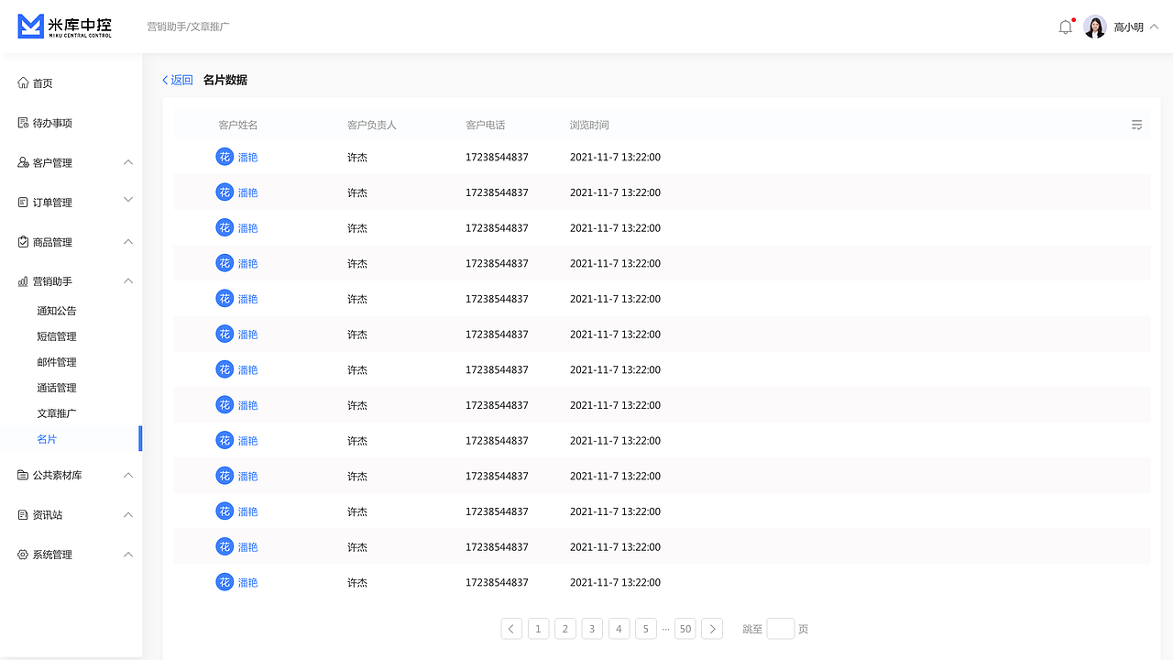Viewport: 1173px width, 660px height.
Task: Click the 名片数据 page title
Action: [x=225, y=80]
